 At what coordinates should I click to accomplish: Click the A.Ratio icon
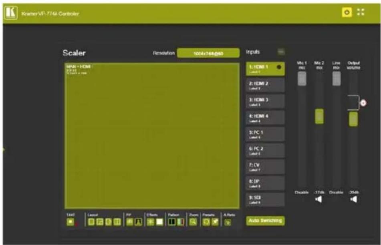click(228, 222)
